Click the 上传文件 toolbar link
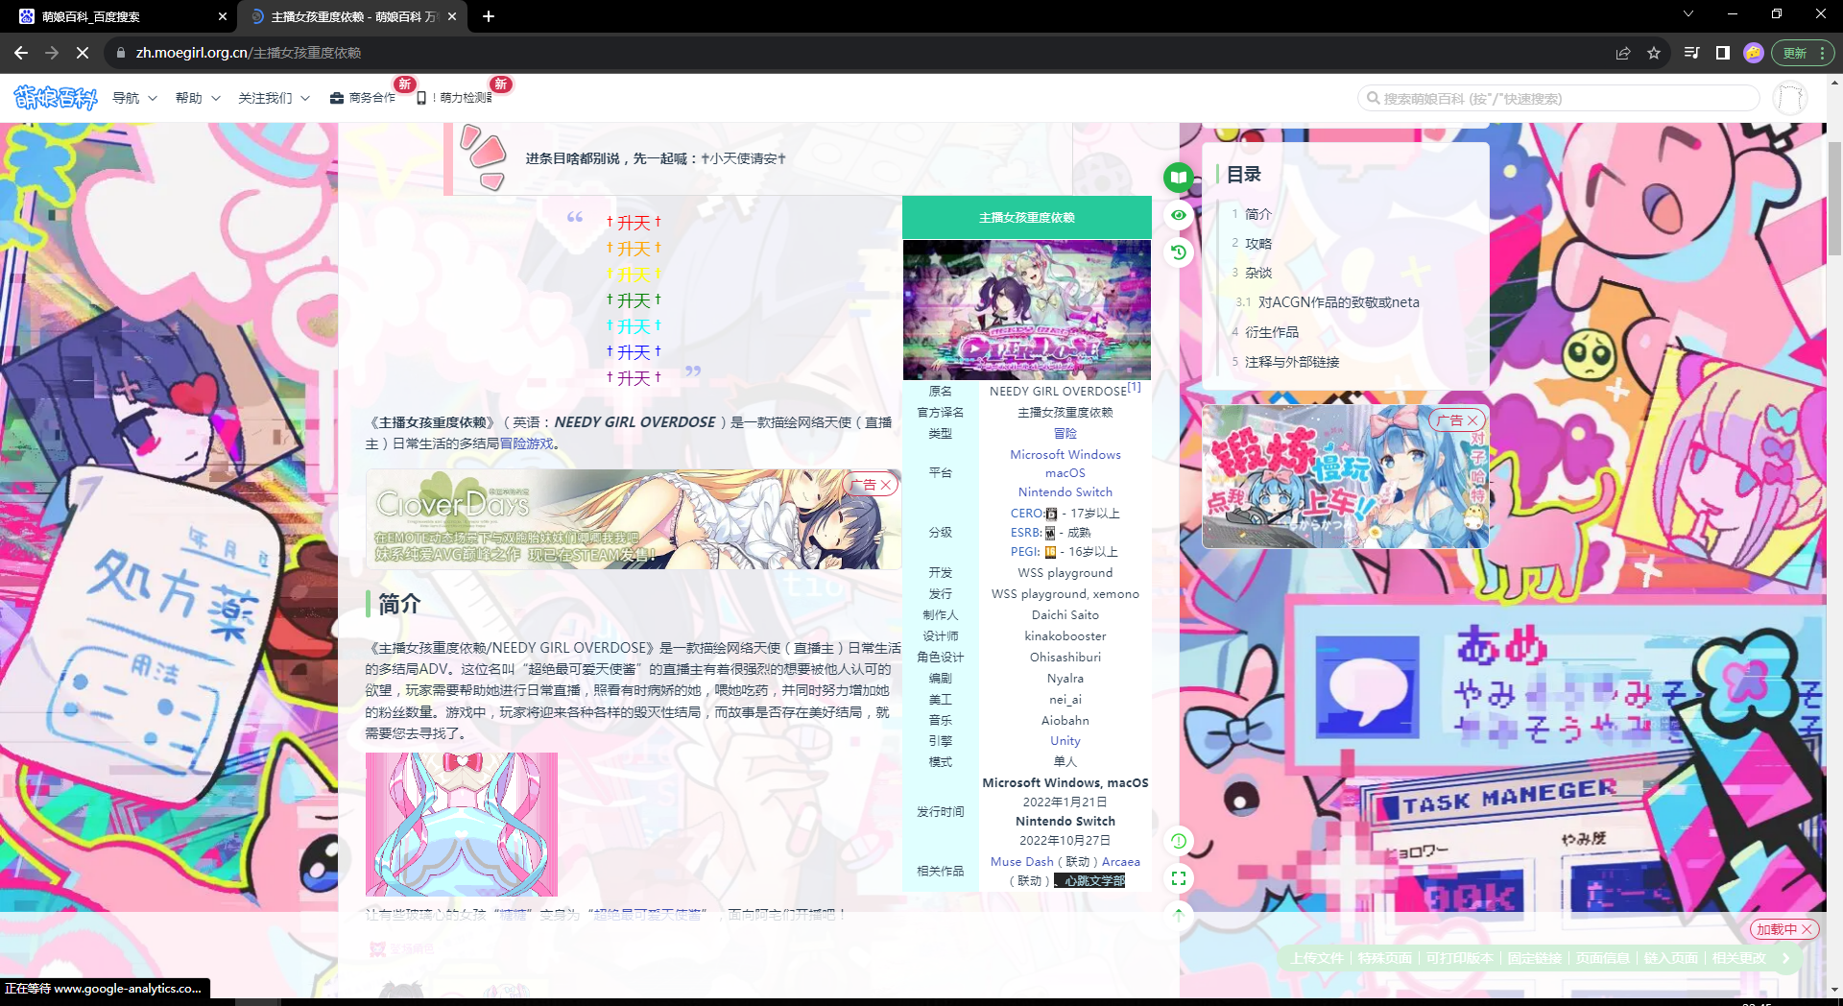Viewport: 1843px width, 1006px height. (x=1316, y=958)
